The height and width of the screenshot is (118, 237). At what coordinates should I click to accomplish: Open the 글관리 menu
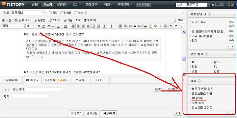[x=62, y=5]
